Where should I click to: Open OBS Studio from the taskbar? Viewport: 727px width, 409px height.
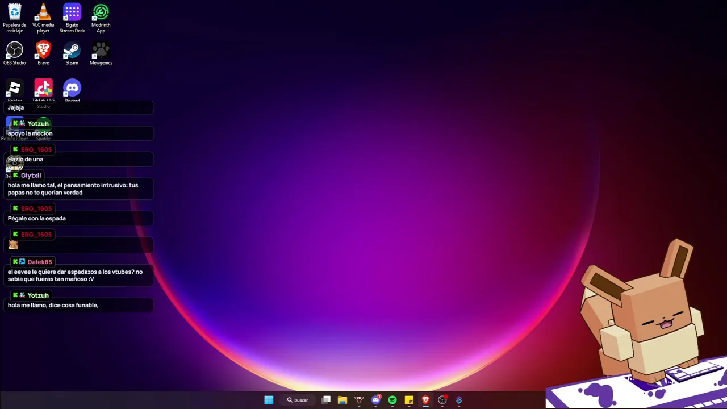(x=442, y=400)
